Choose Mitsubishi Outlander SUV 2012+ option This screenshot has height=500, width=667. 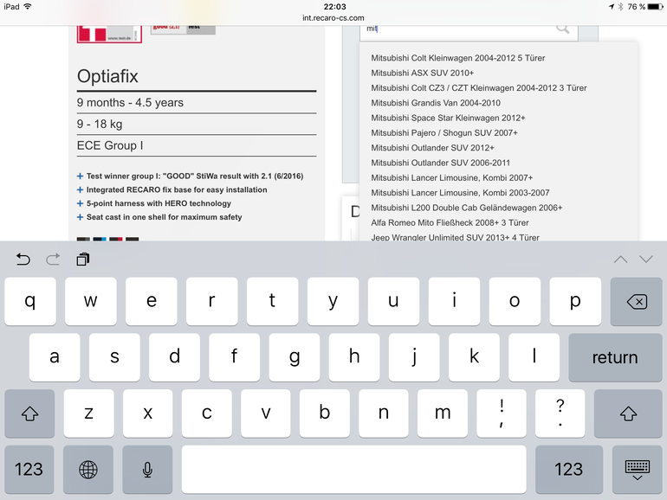click(433, 148)
